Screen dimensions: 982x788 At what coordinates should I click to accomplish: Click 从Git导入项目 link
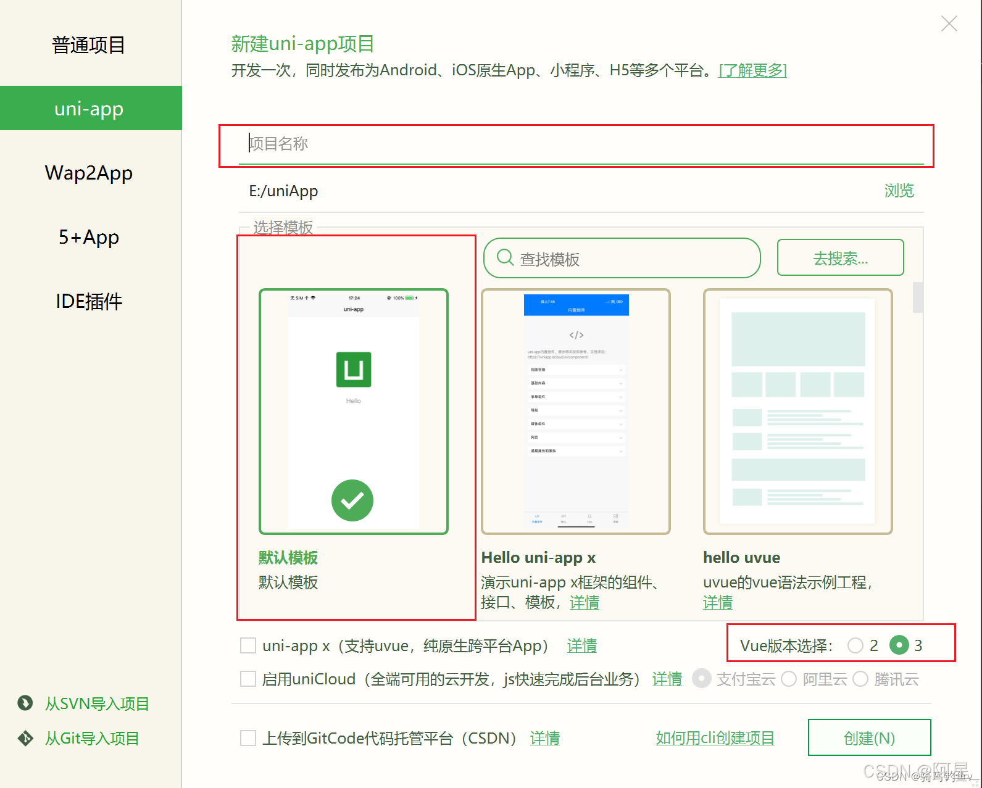[92, 738]
